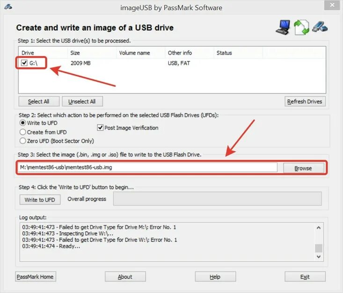Close the imageUSB window
343x293 pixels.
click(332, 5)
